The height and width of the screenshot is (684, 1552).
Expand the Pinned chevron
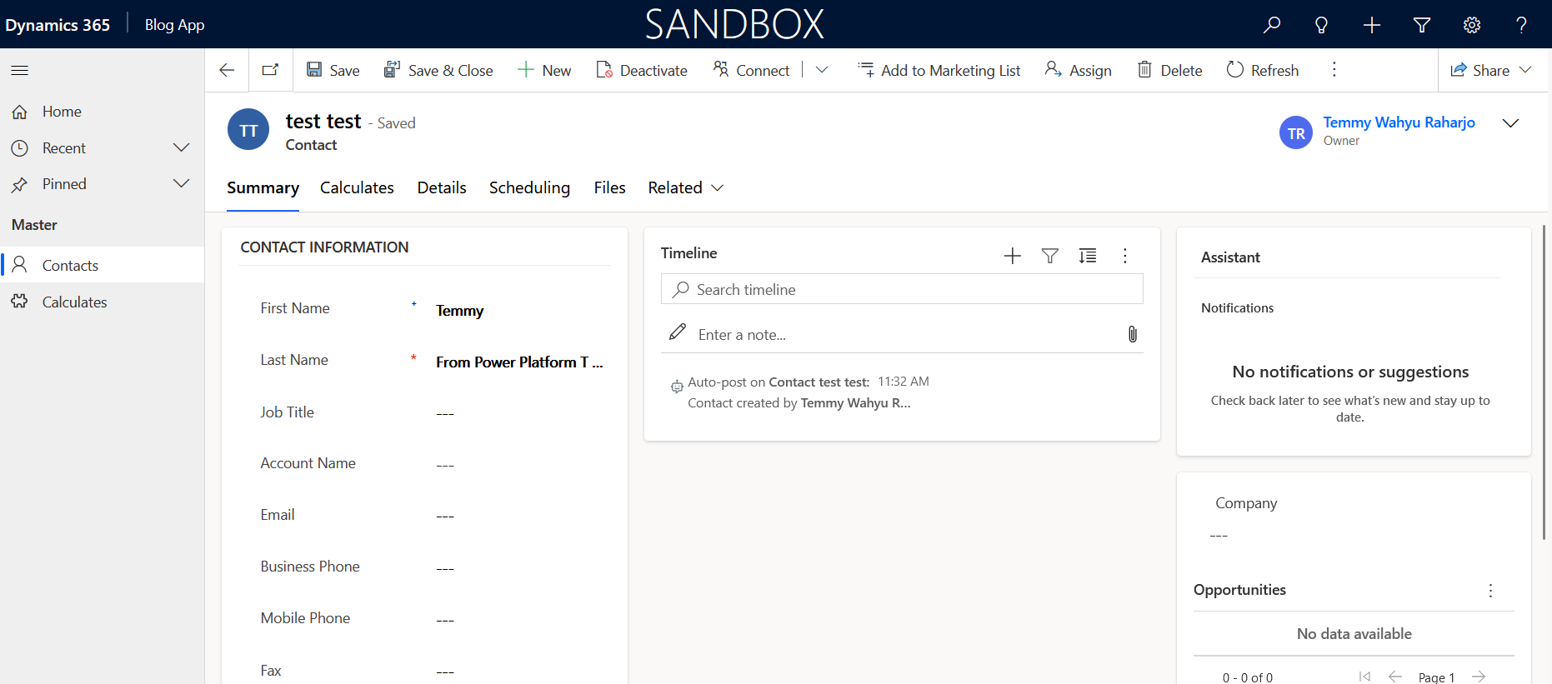tap(181, 183)
